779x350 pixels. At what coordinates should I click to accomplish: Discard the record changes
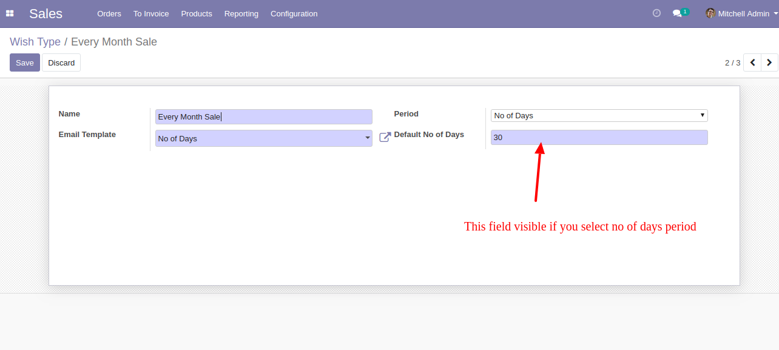coord(61,62)
